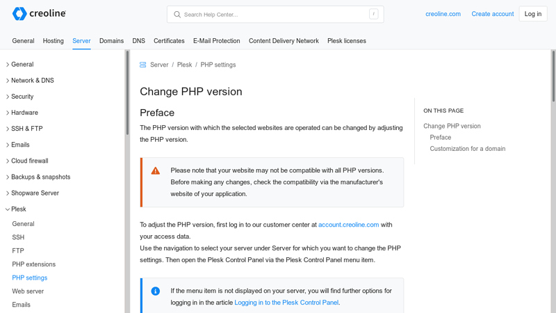Viewport: 556px width, 313px height.
Task: Open PHP extensions in the sidebar
Action: click(33, 264)
